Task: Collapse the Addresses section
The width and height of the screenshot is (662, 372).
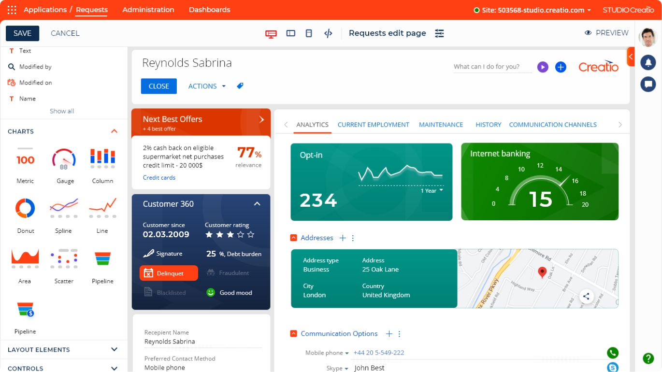Action: (293, 238)
